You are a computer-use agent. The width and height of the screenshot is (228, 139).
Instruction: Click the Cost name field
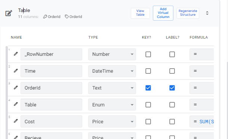(51, 121)
